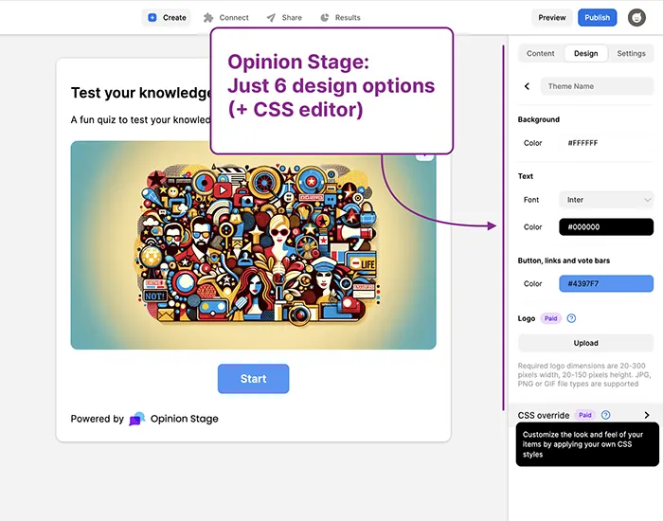Image resolution: width=663 pixels, height=521 pixels.
Task: Switch to the Content panel tab
Action: pos(541,54)
